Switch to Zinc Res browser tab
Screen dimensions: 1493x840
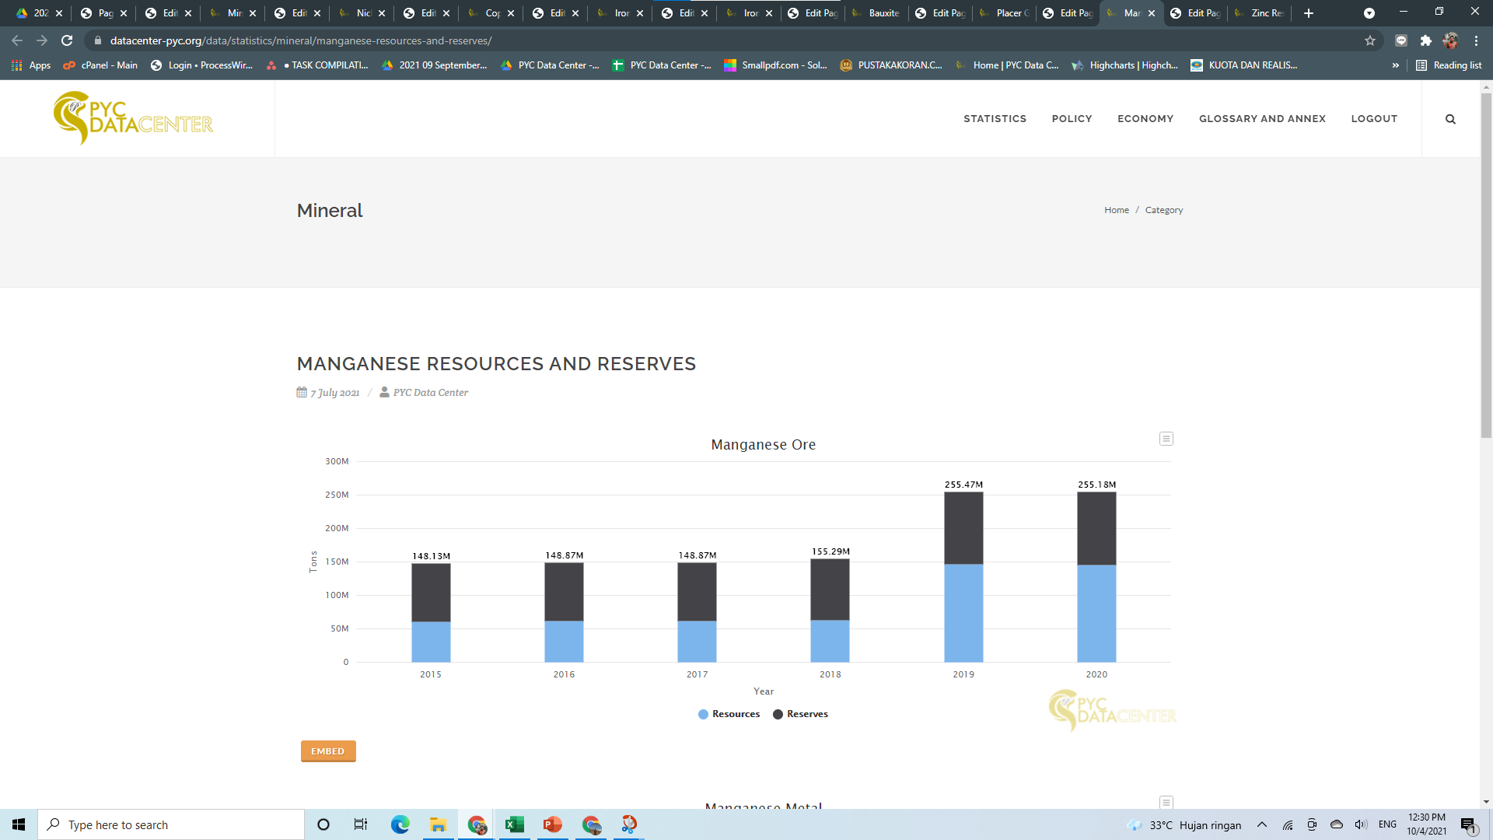(x=1260, y=13)
